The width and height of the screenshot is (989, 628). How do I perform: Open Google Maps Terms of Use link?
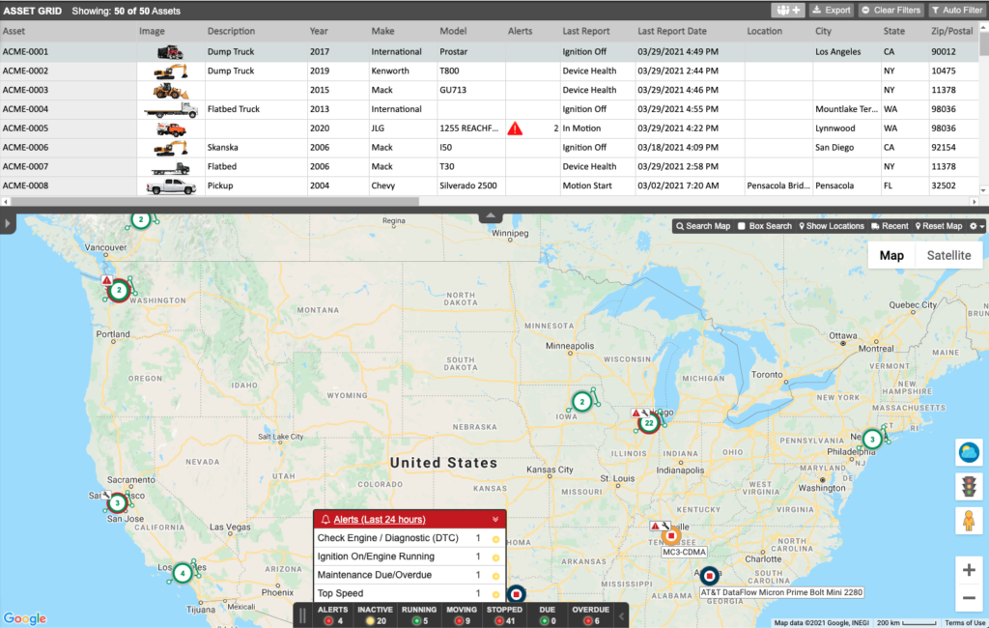tap(965, 623)
